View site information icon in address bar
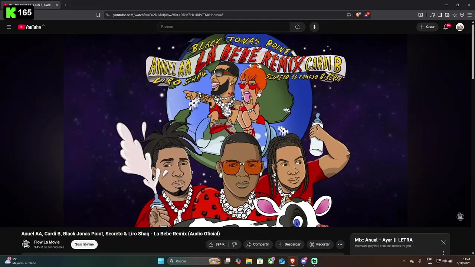Viewport: 475px width, 267px height. tap(108, 15)
